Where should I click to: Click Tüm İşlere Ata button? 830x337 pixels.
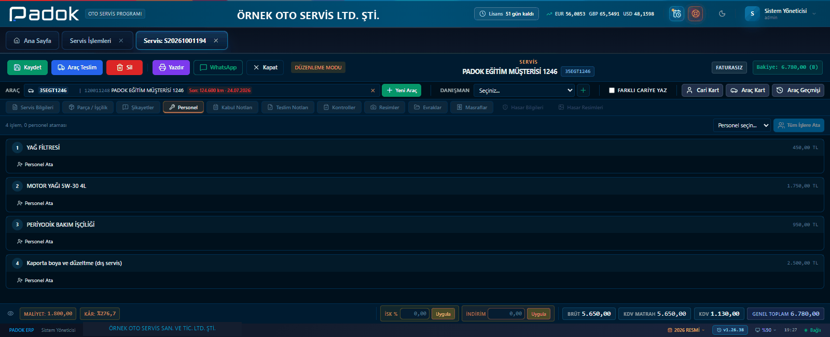click(x=799, y=125)
